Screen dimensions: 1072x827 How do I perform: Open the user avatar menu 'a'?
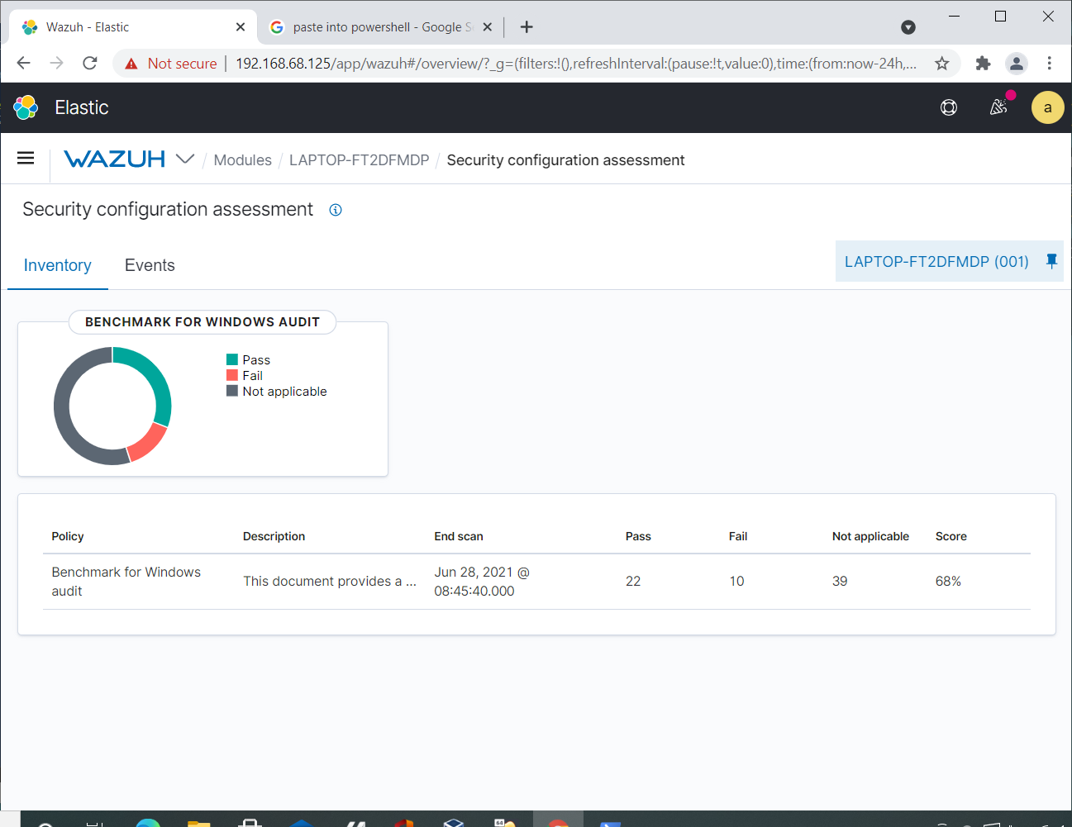click(x=1047, y=107)
